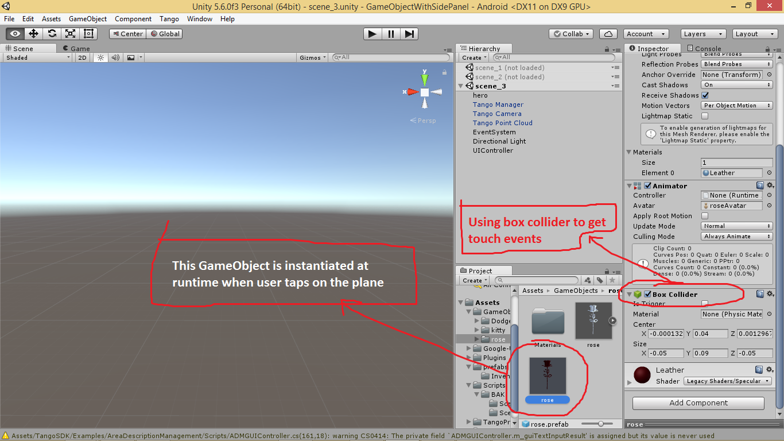Click the Leather material color sphere
Viewport: 784px width, 441px height.
tap(642, 375)
